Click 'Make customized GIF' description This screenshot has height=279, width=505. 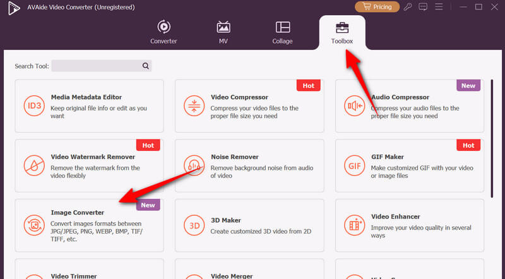coord(422,172)
